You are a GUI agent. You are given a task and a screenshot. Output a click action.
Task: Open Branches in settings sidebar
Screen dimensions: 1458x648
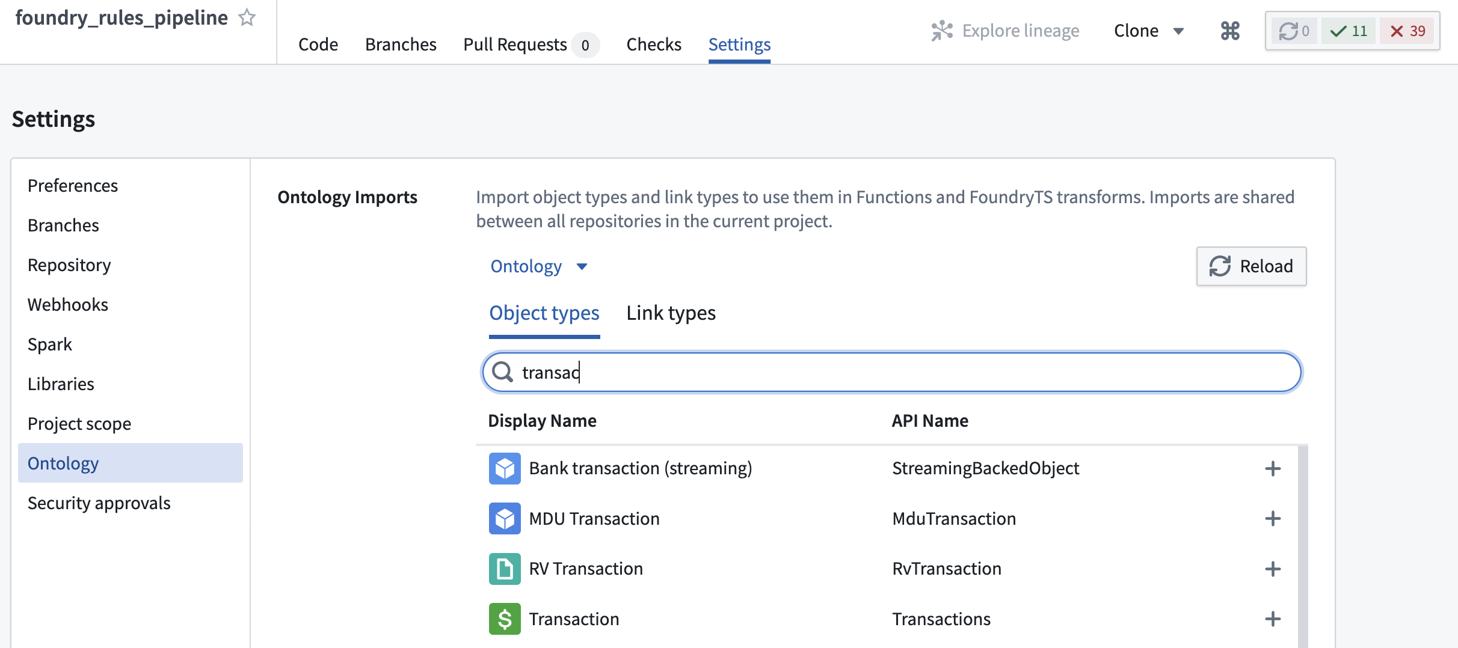point(63,225)
